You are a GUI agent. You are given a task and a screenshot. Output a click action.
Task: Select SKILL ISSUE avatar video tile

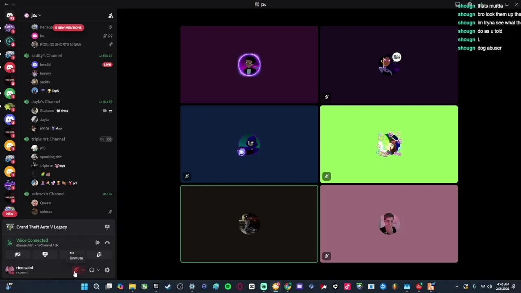pos(389,65)
